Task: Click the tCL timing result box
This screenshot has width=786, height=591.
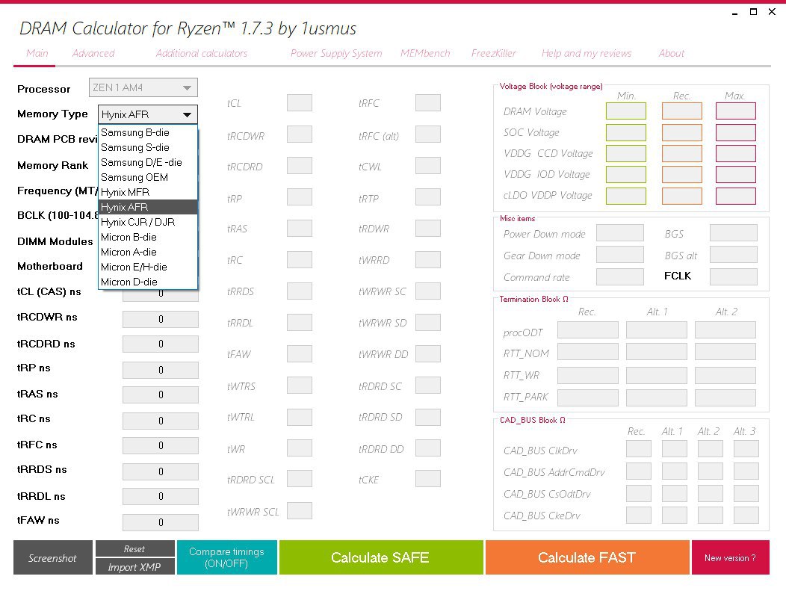Action: click(300, 103)
